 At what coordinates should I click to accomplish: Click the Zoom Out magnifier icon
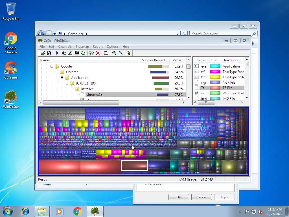(x=121, y=53)
